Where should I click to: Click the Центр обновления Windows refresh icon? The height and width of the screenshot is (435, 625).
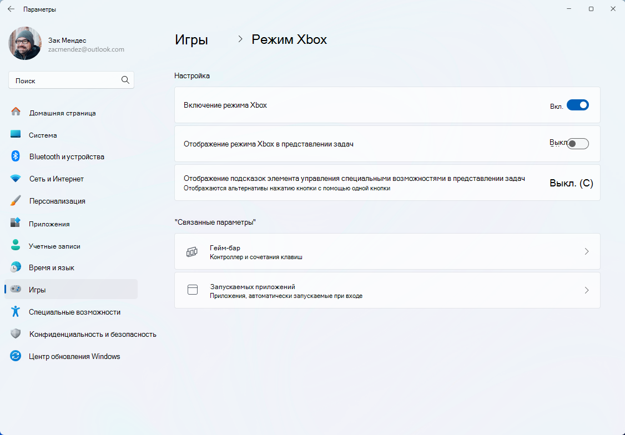click(x=16, y=356)
